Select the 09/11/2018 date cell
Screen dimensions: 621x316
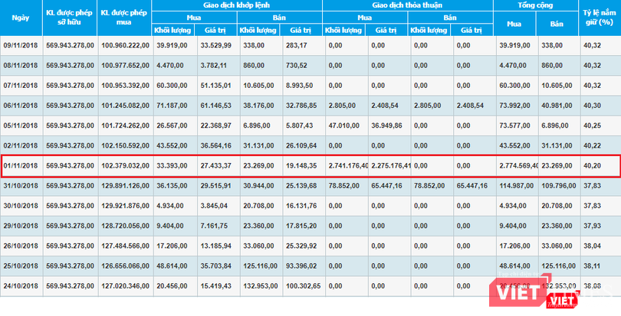point(21,45)
